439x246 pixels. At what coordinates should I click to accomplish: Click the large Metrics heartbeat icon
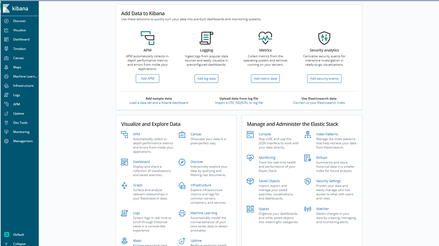[265, 38]
